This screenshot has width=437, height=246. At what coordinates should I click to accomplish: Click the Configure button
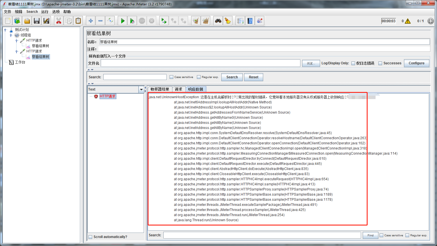(417, 63)
